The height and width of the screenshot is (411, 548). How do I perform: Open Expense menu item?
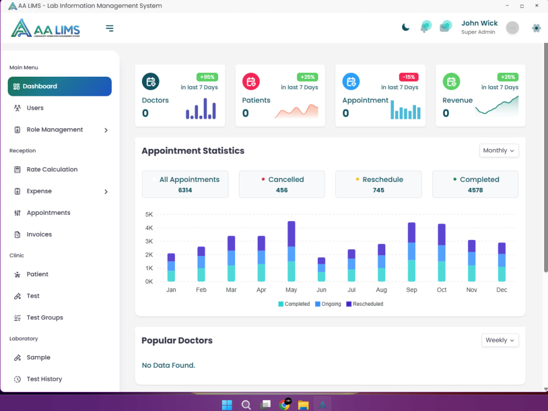[60, 191]
